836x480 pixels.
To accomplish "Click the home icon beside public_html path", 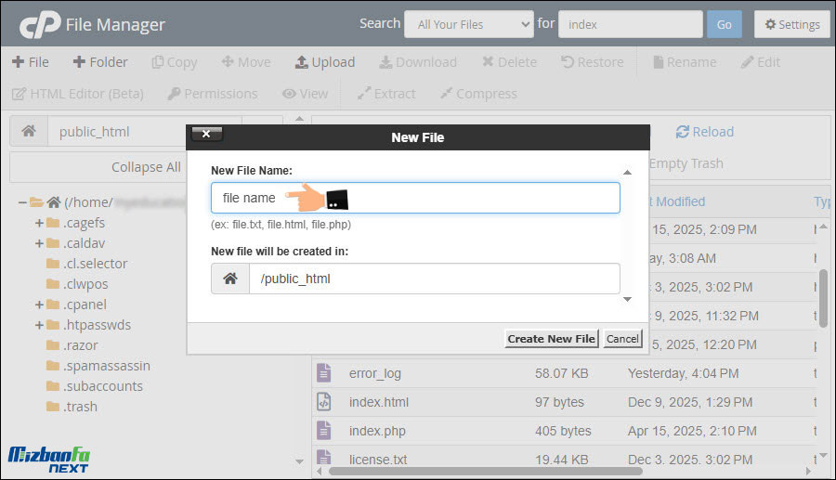I will pyautogui.click(x=29, y=132).
